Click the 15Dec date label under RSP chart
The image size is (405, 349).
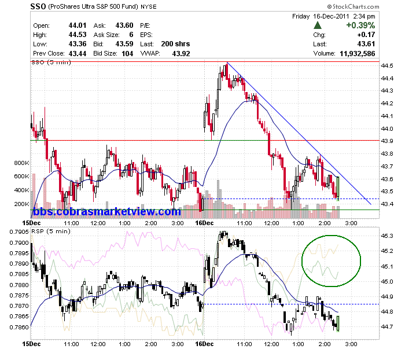click(x=31, y=344)
